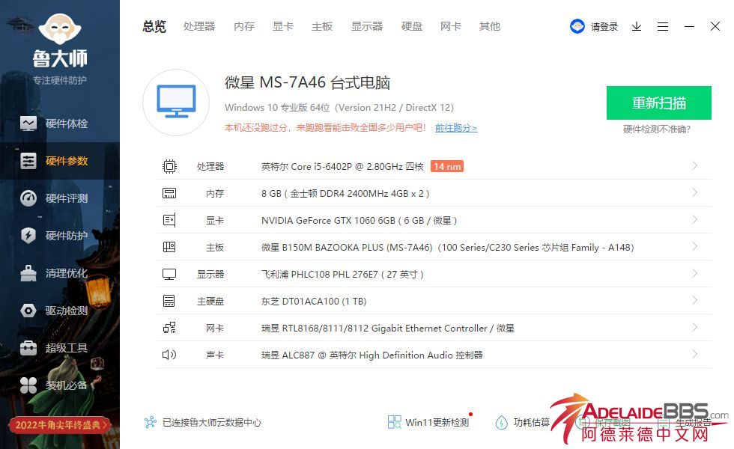Click the 14 nm badge
Viewport: 734px width, 449px height.
coord(447,166)
